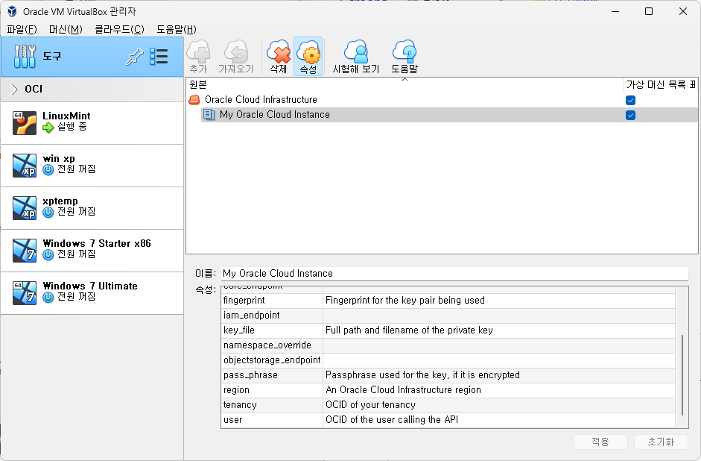The image size is (701, 461).
Task: Click the Tools wrench icon in the sidebar
Action: 25,57
